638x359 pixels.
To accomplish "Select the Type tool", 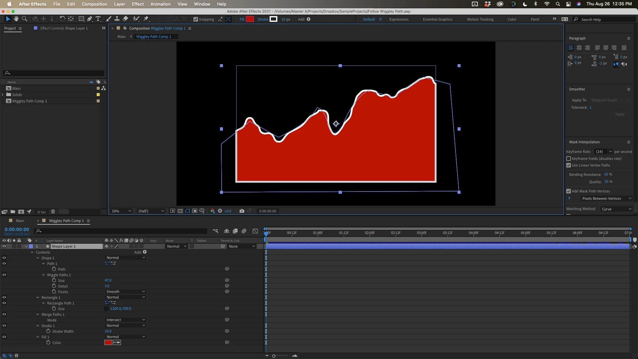I will [x=98, y=19].
